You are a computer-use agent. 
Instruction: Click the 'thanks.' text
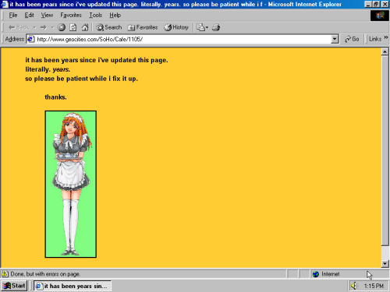55,97
